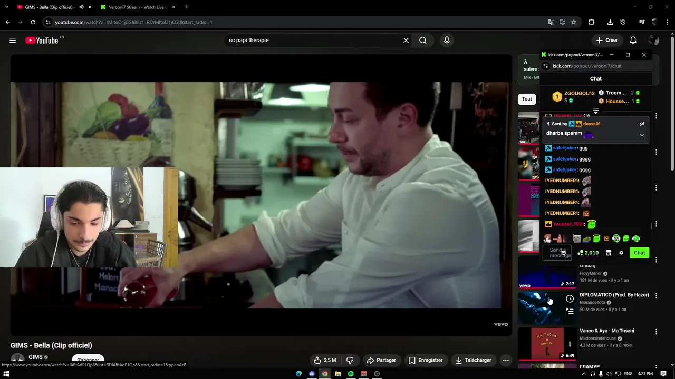Close the Verooni7 Stream browser tab

click(x=173, y=7)
